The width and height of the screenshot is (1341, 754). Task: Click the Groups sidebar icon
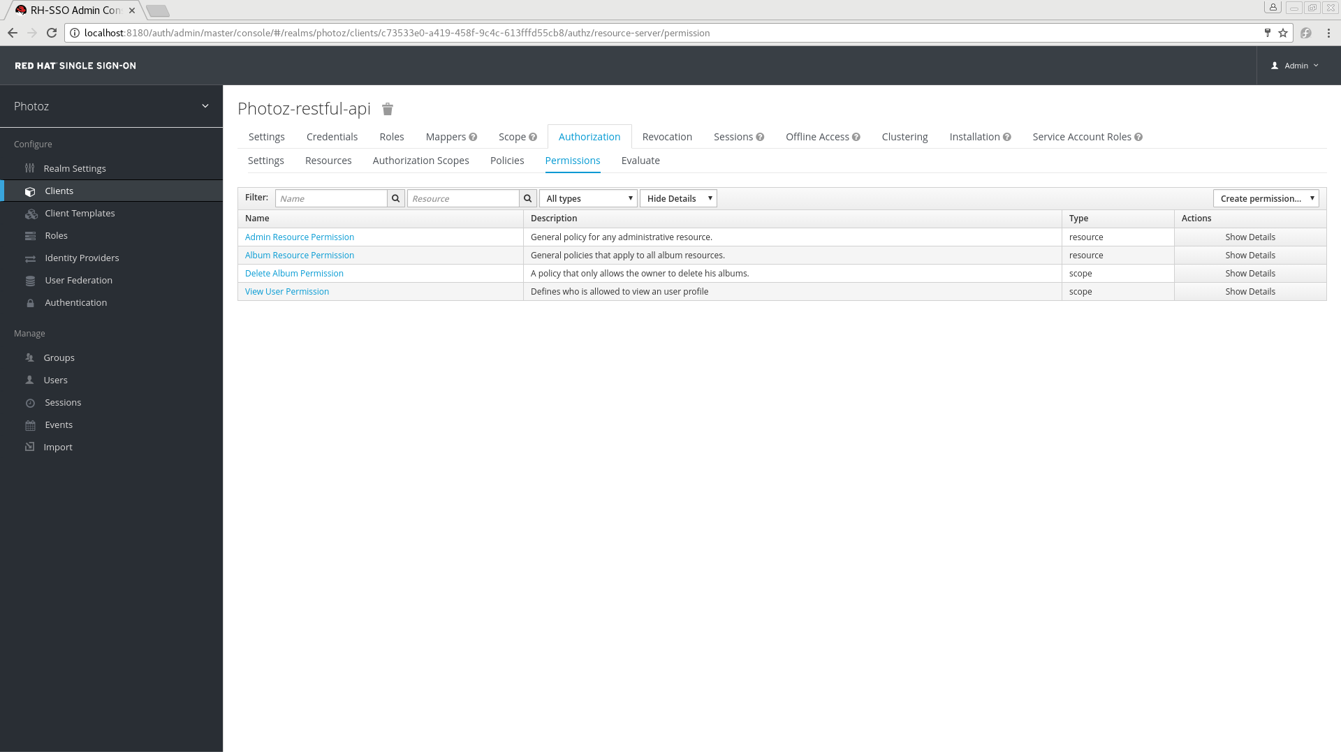31,357
